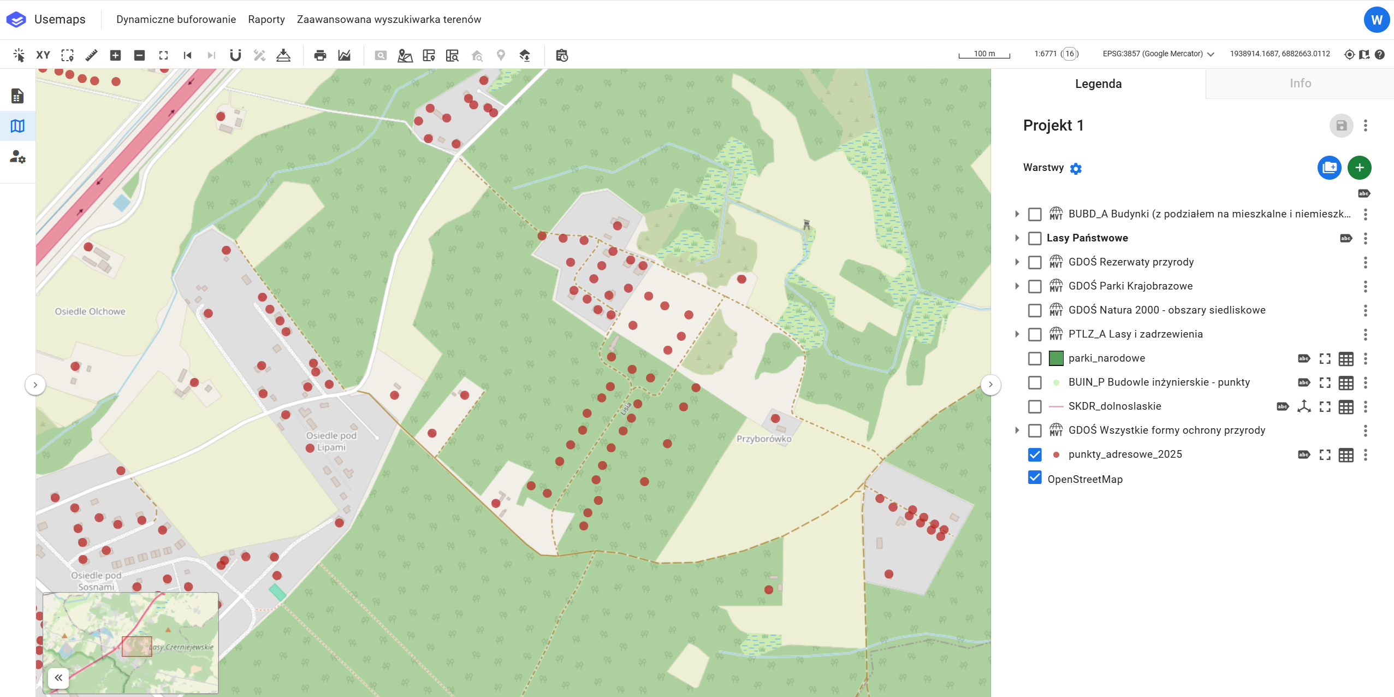Click the green add layer button
Image resolution: width=1394 pixels, height=697 pixels.
click(x=1359, y=168)
